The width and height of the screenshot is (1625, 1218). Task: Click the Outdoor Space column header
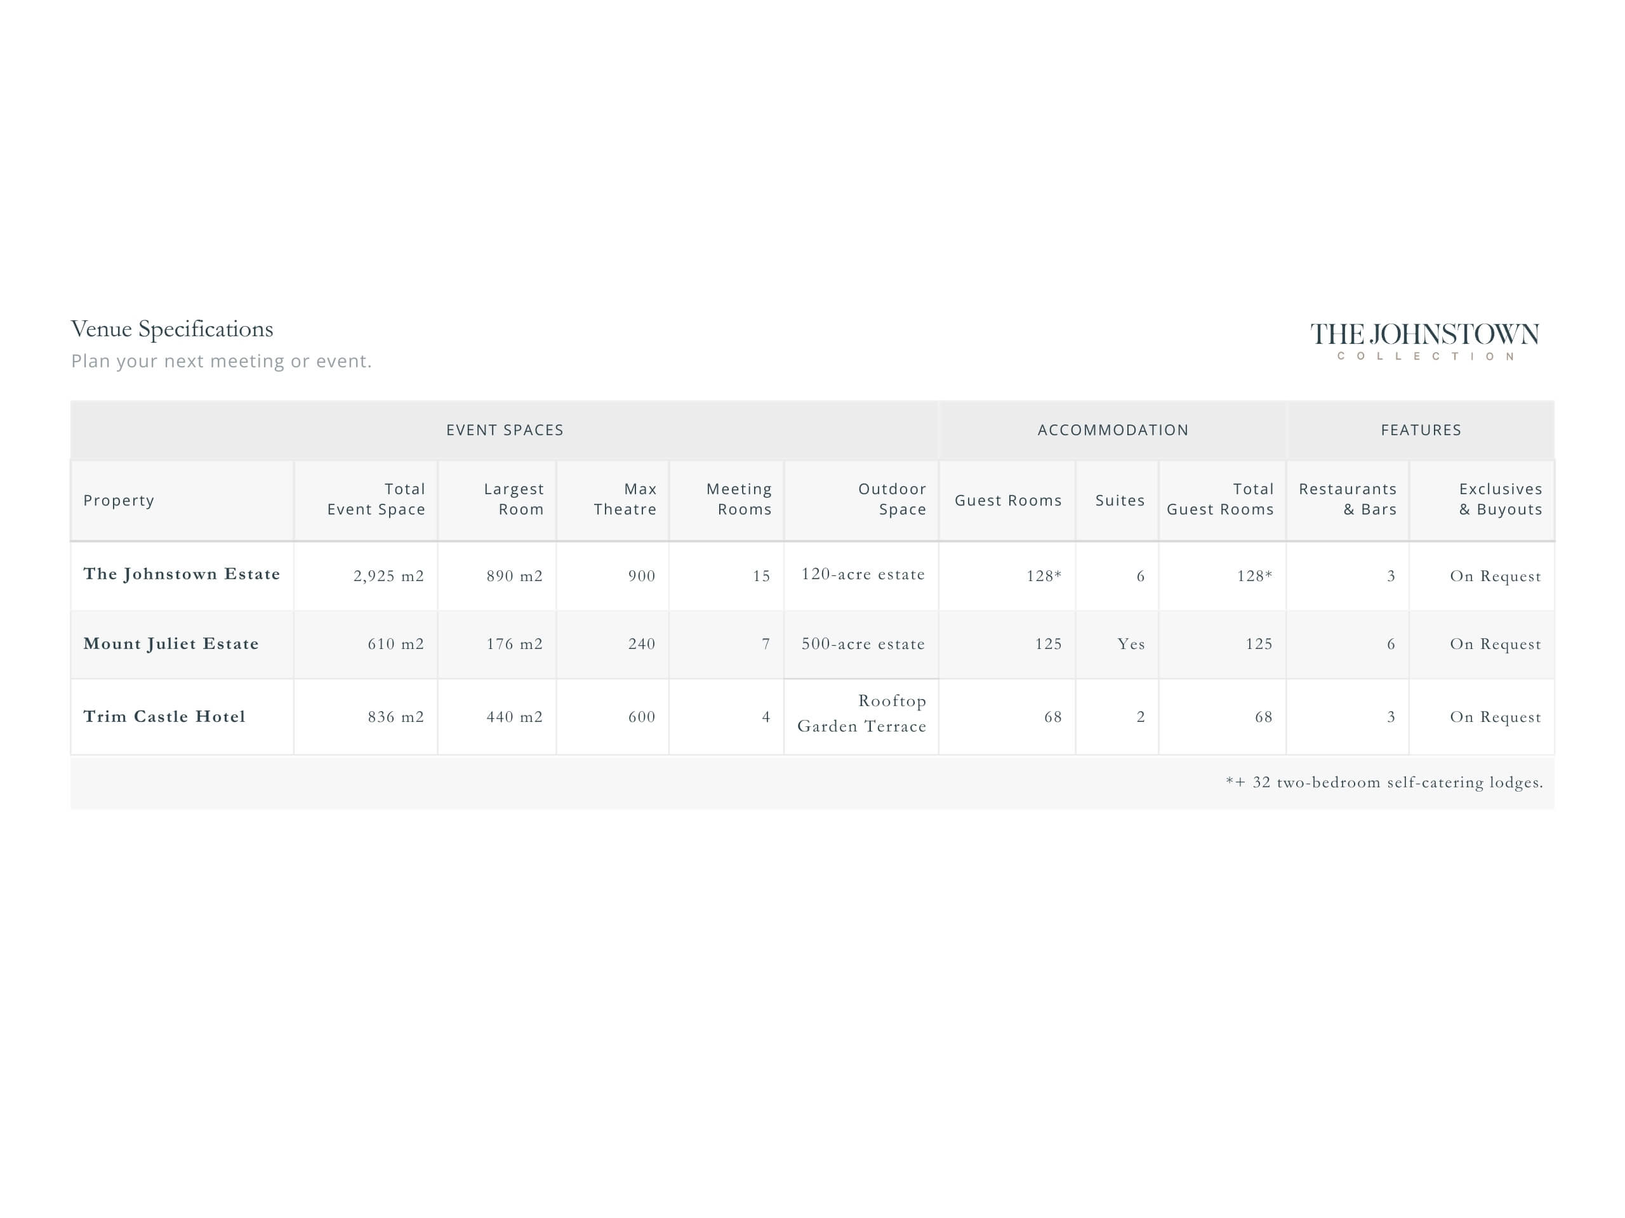point(891,499)
